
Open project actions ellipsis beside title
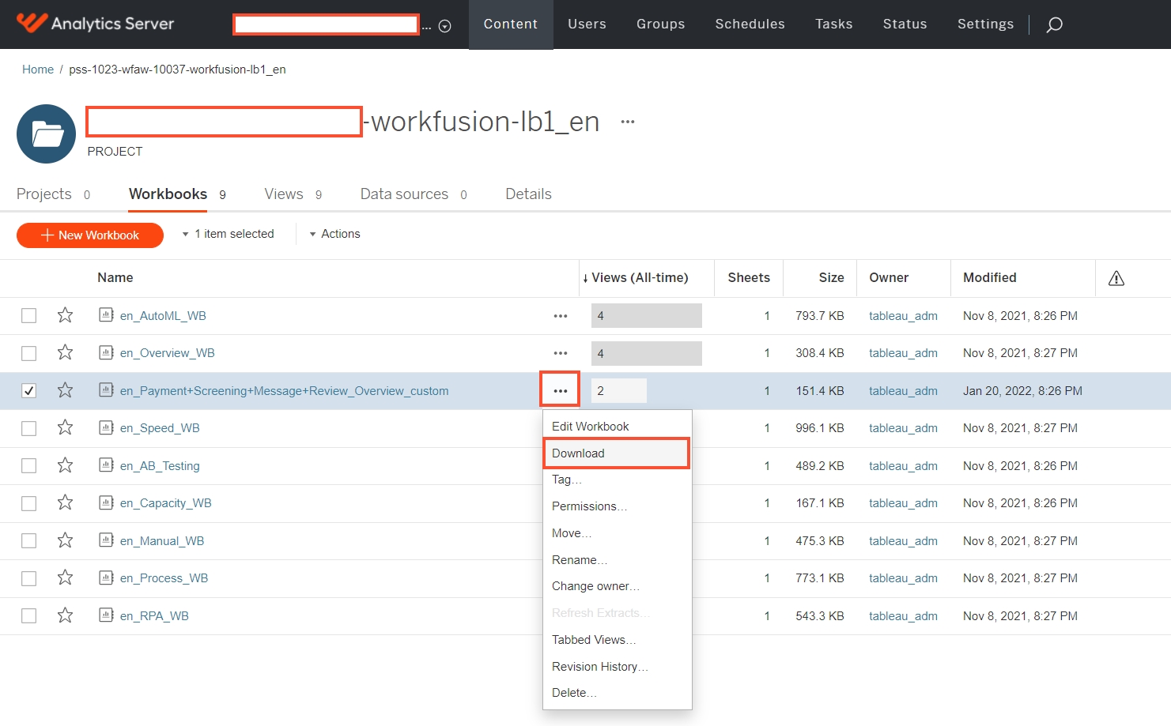(628, 122)
